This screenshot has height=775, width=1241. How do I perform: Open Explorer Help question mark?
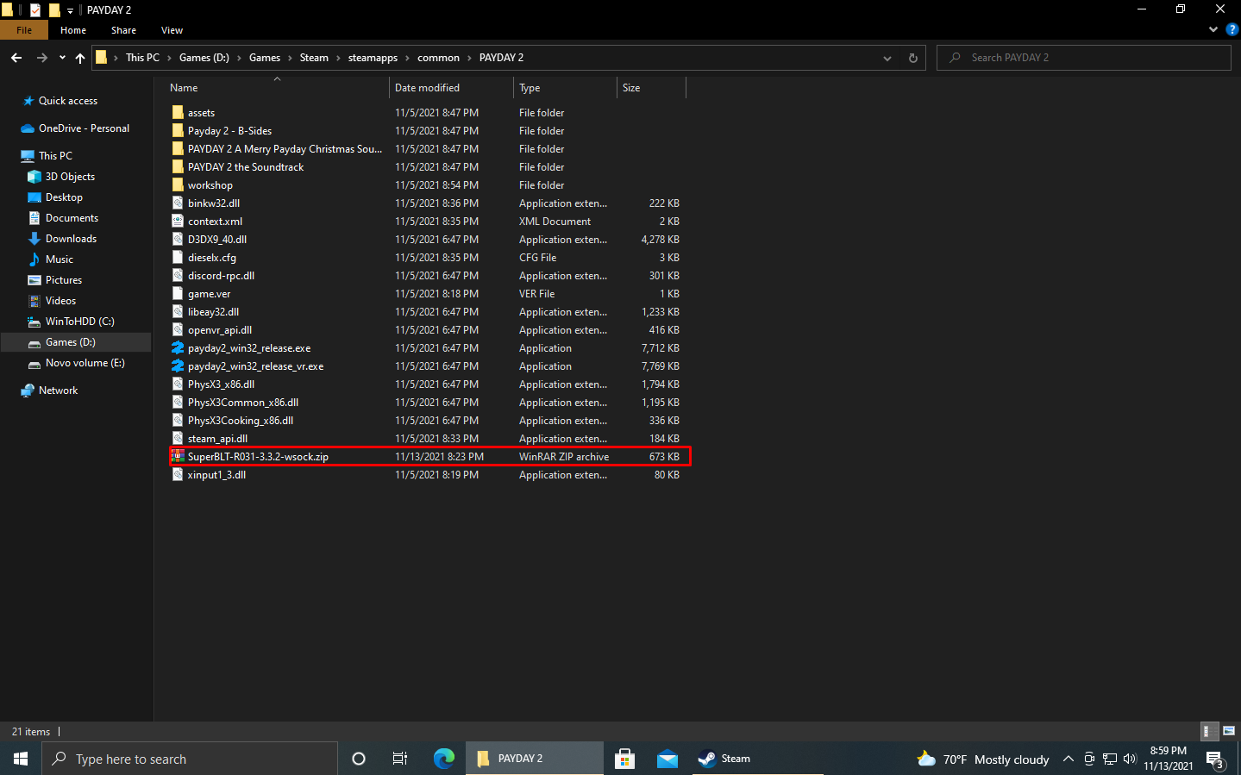tap(1232, 29)
